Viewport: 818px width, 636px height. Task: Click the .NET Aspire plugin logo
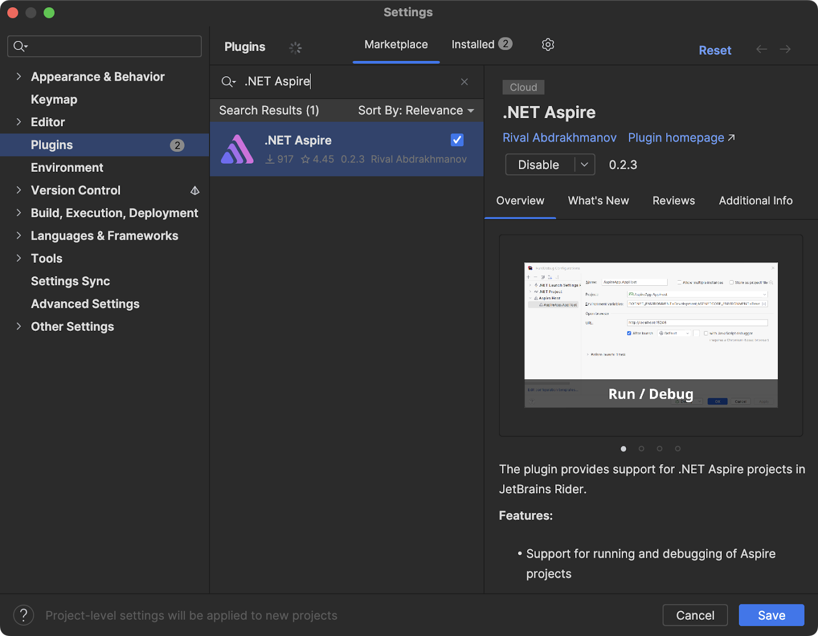tap(237, 149)
